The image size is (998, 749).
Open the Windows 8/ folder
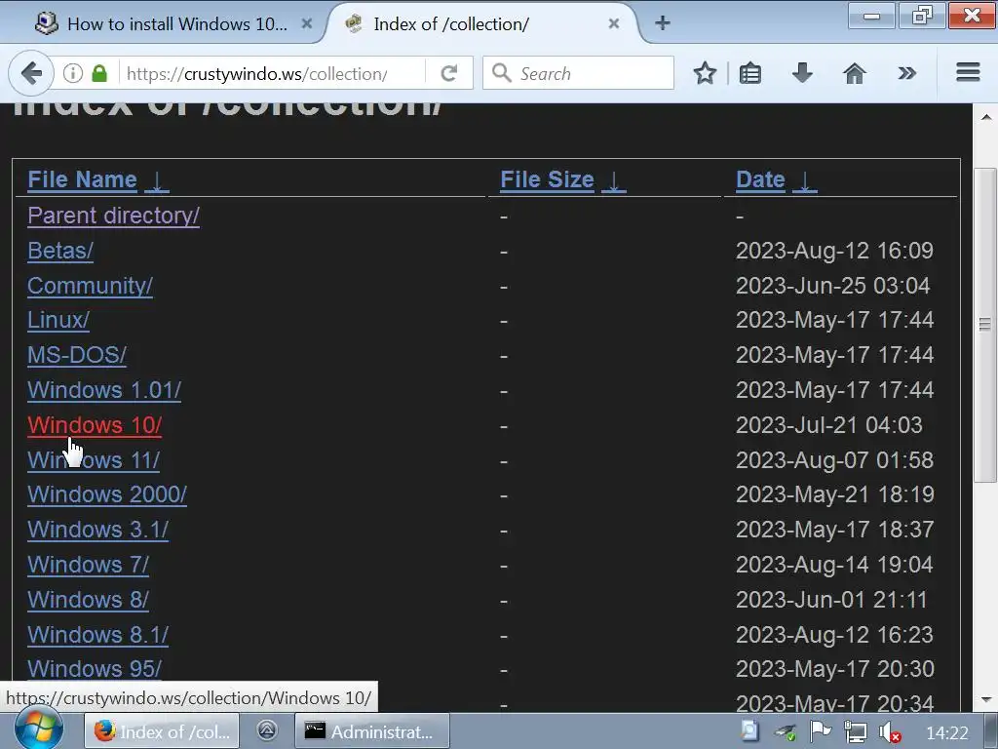[88, 600]
